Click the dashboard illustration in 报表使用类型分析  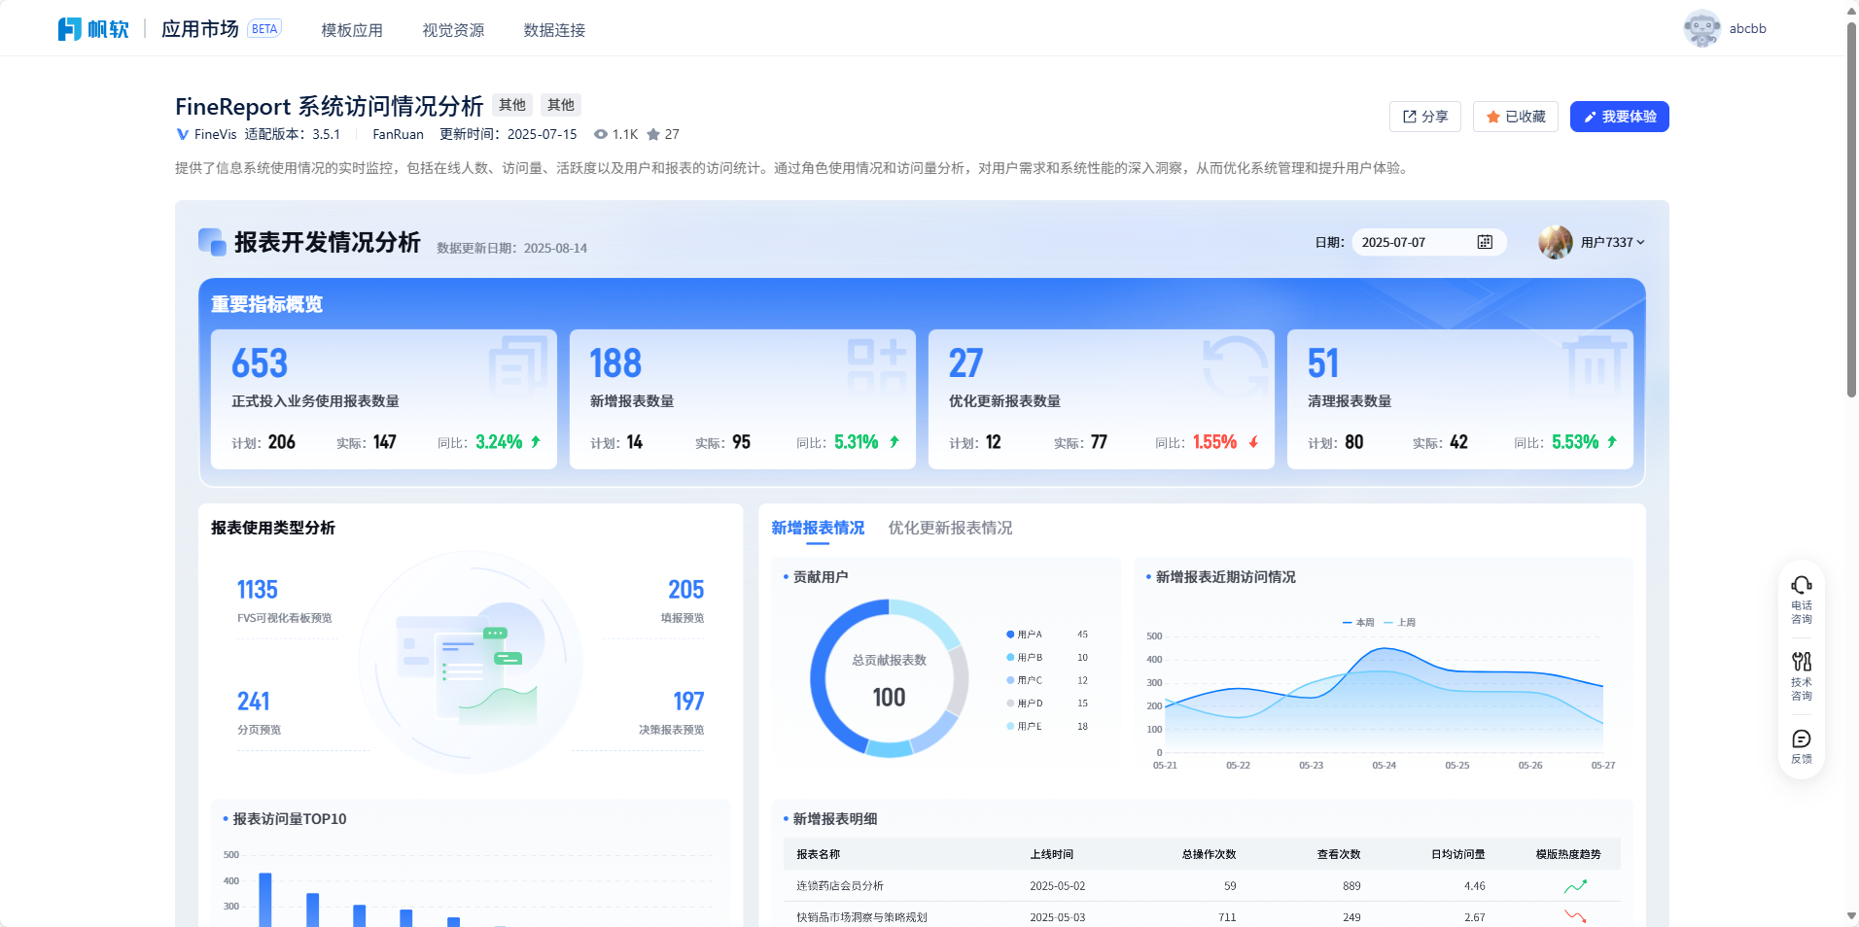click(471, 663)
